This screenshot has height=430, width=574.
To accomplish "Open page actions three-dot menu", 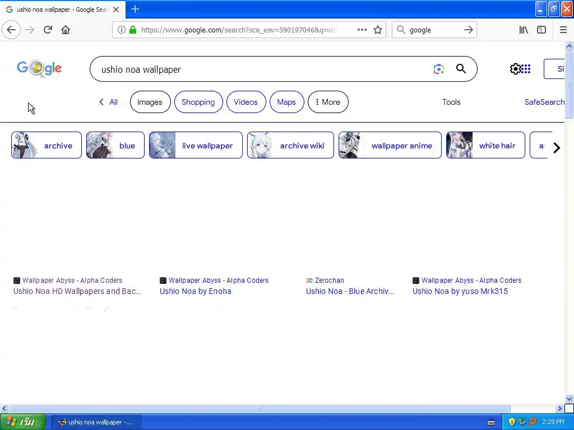I will (x=362, y=30).
